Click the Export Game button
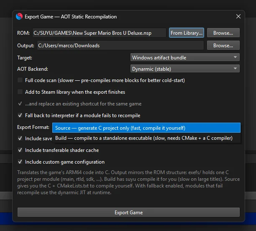The image size is (256, 231). 128,212
